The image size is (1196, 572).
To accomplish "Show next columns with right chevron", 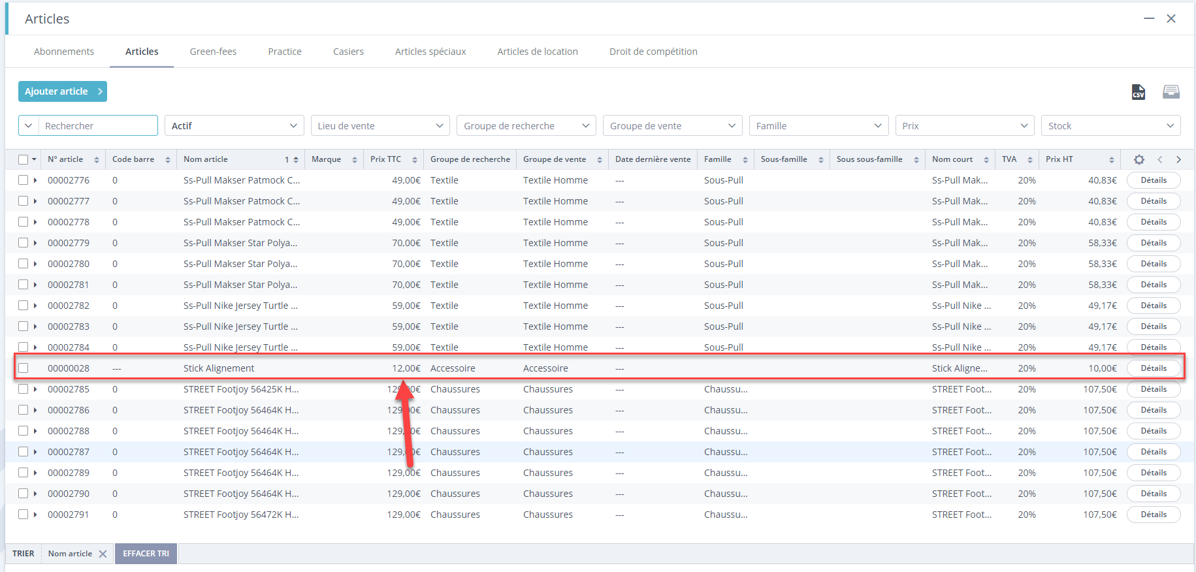I will pyautogui.click(x=1178, y=159).
